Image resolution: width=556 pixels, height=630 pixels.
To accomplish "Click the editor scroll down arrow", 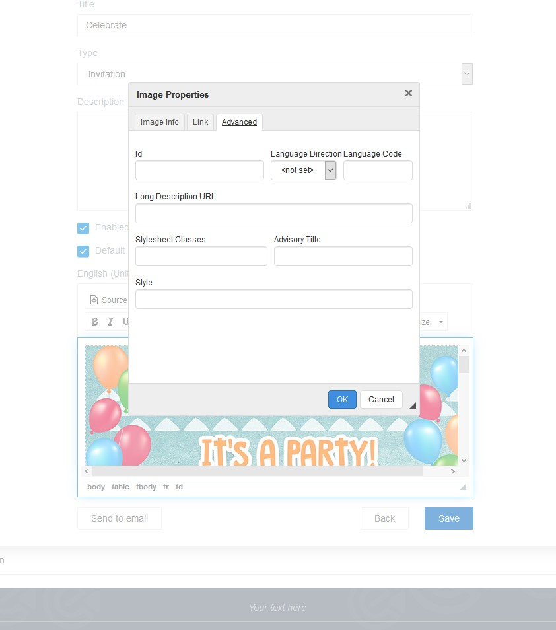I will (464, 460).
